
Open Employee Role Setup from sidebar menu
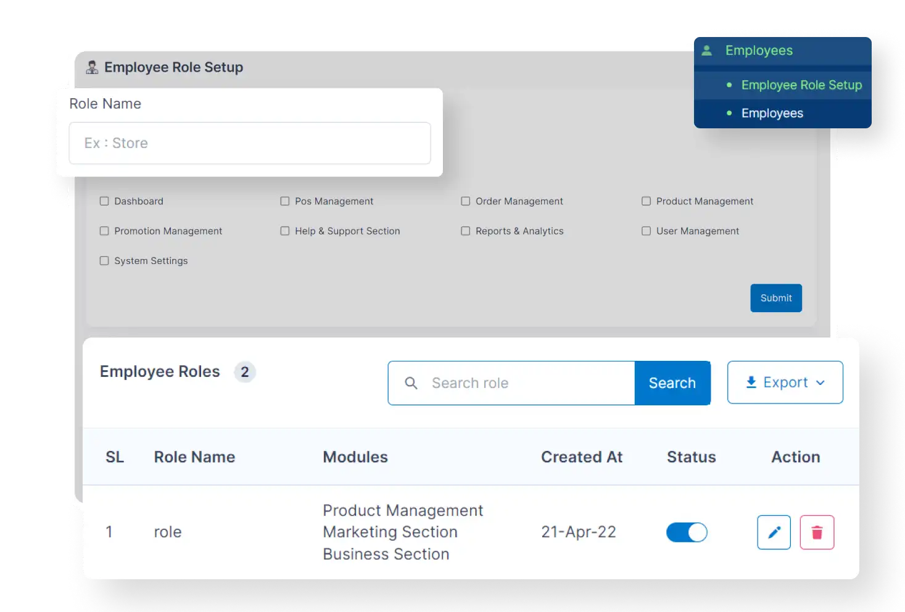click(x=801, y=85)
